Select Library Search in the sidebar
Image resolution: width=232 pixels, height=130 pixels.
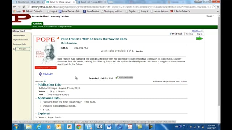click(19, 31)
